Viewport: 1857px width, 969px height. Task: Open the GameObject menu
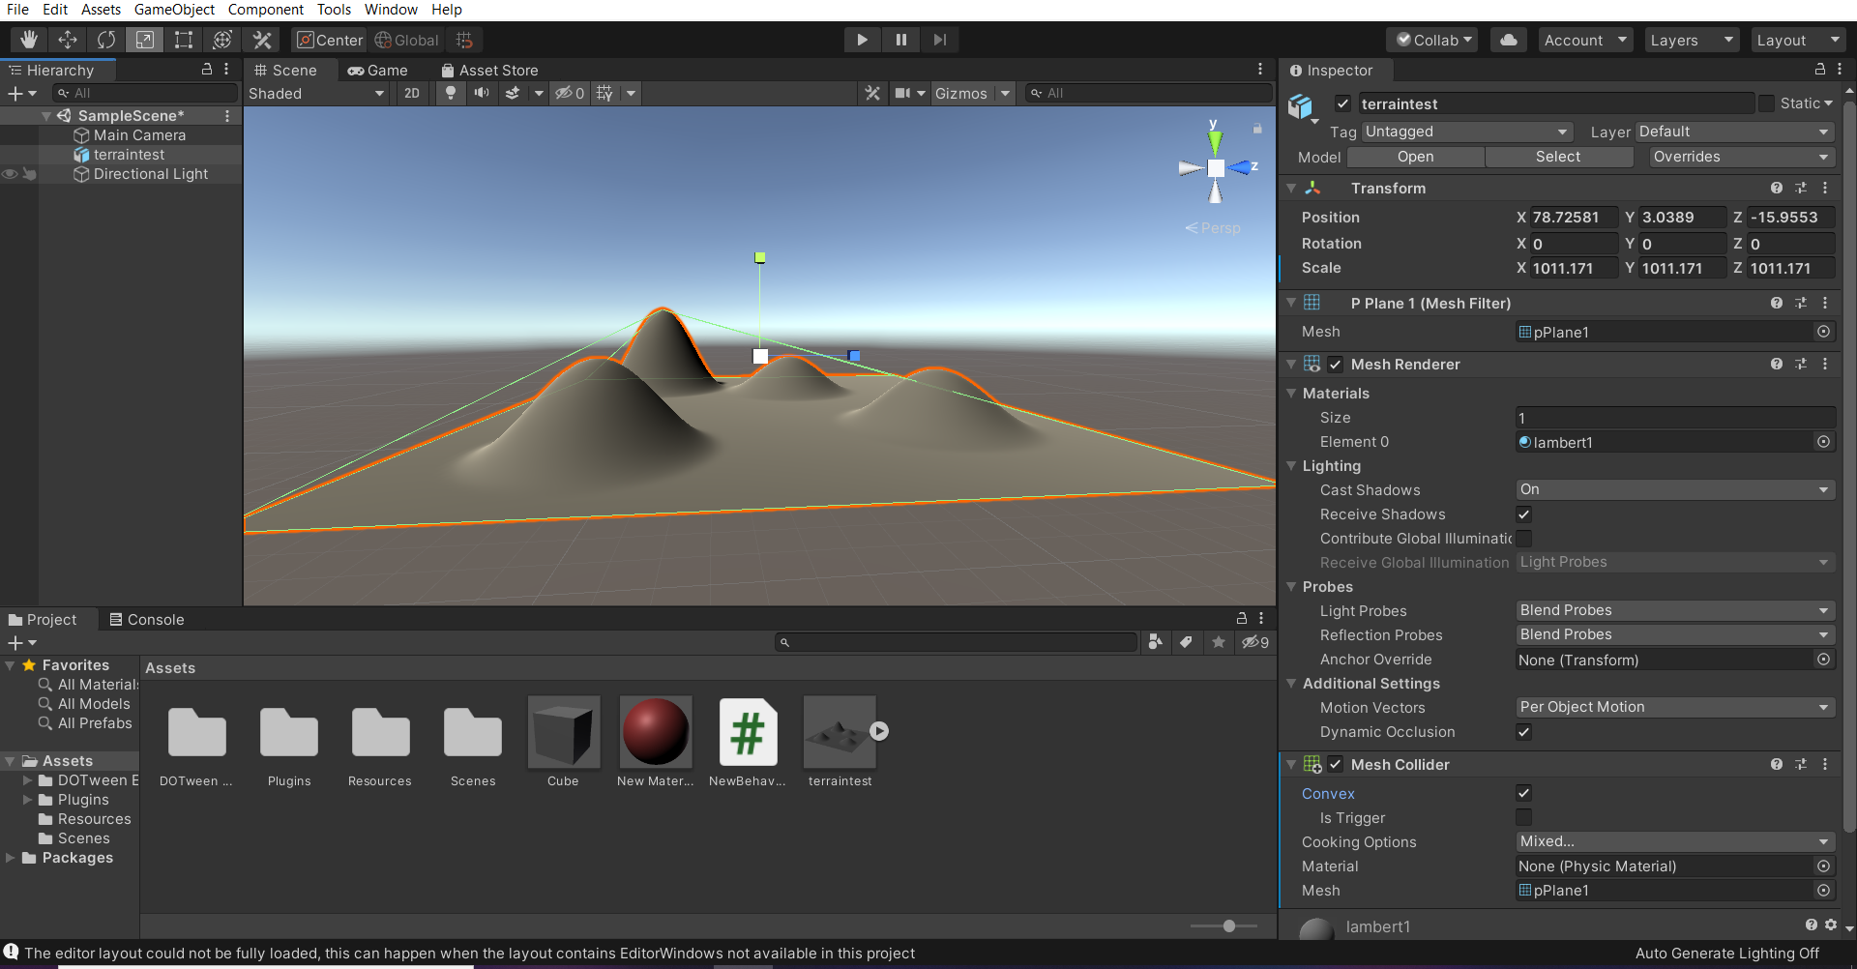(174, 10)
